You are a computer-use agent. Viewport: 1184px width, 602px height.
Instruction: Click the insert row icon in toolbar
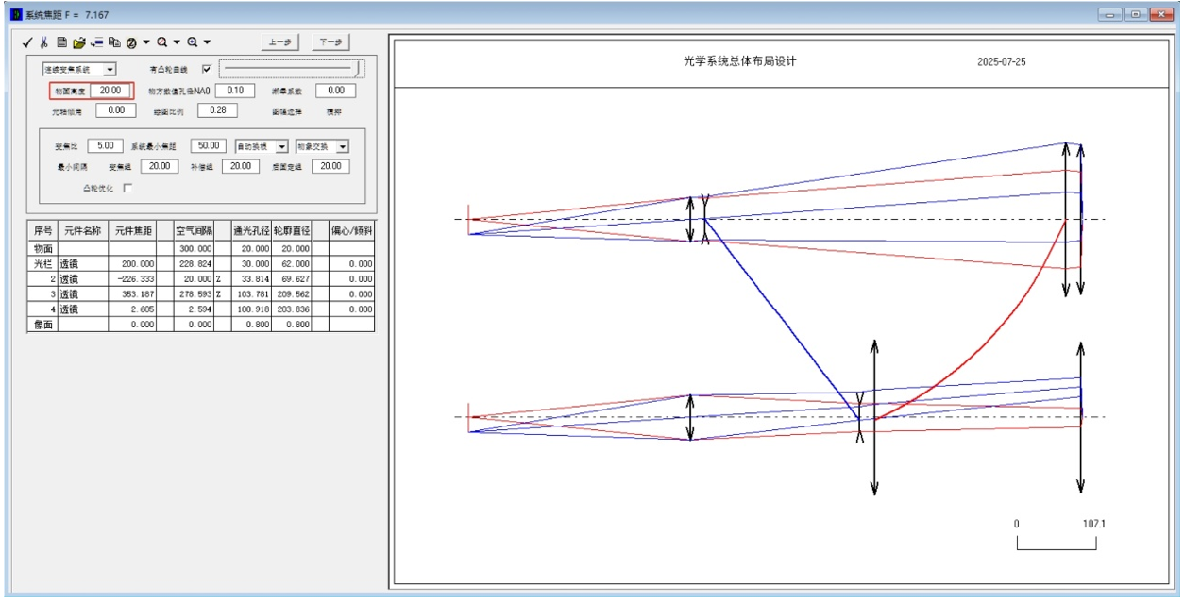[x=97, y=42]
